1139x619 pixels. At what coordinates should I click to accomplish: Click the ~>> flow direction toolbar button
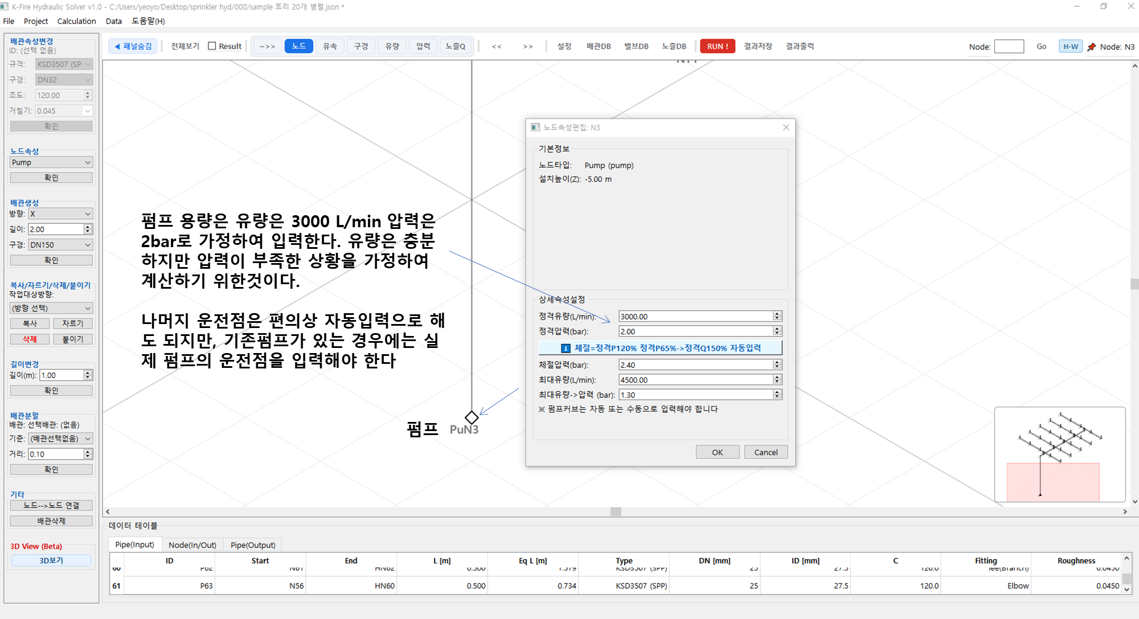tap(267, 46)
